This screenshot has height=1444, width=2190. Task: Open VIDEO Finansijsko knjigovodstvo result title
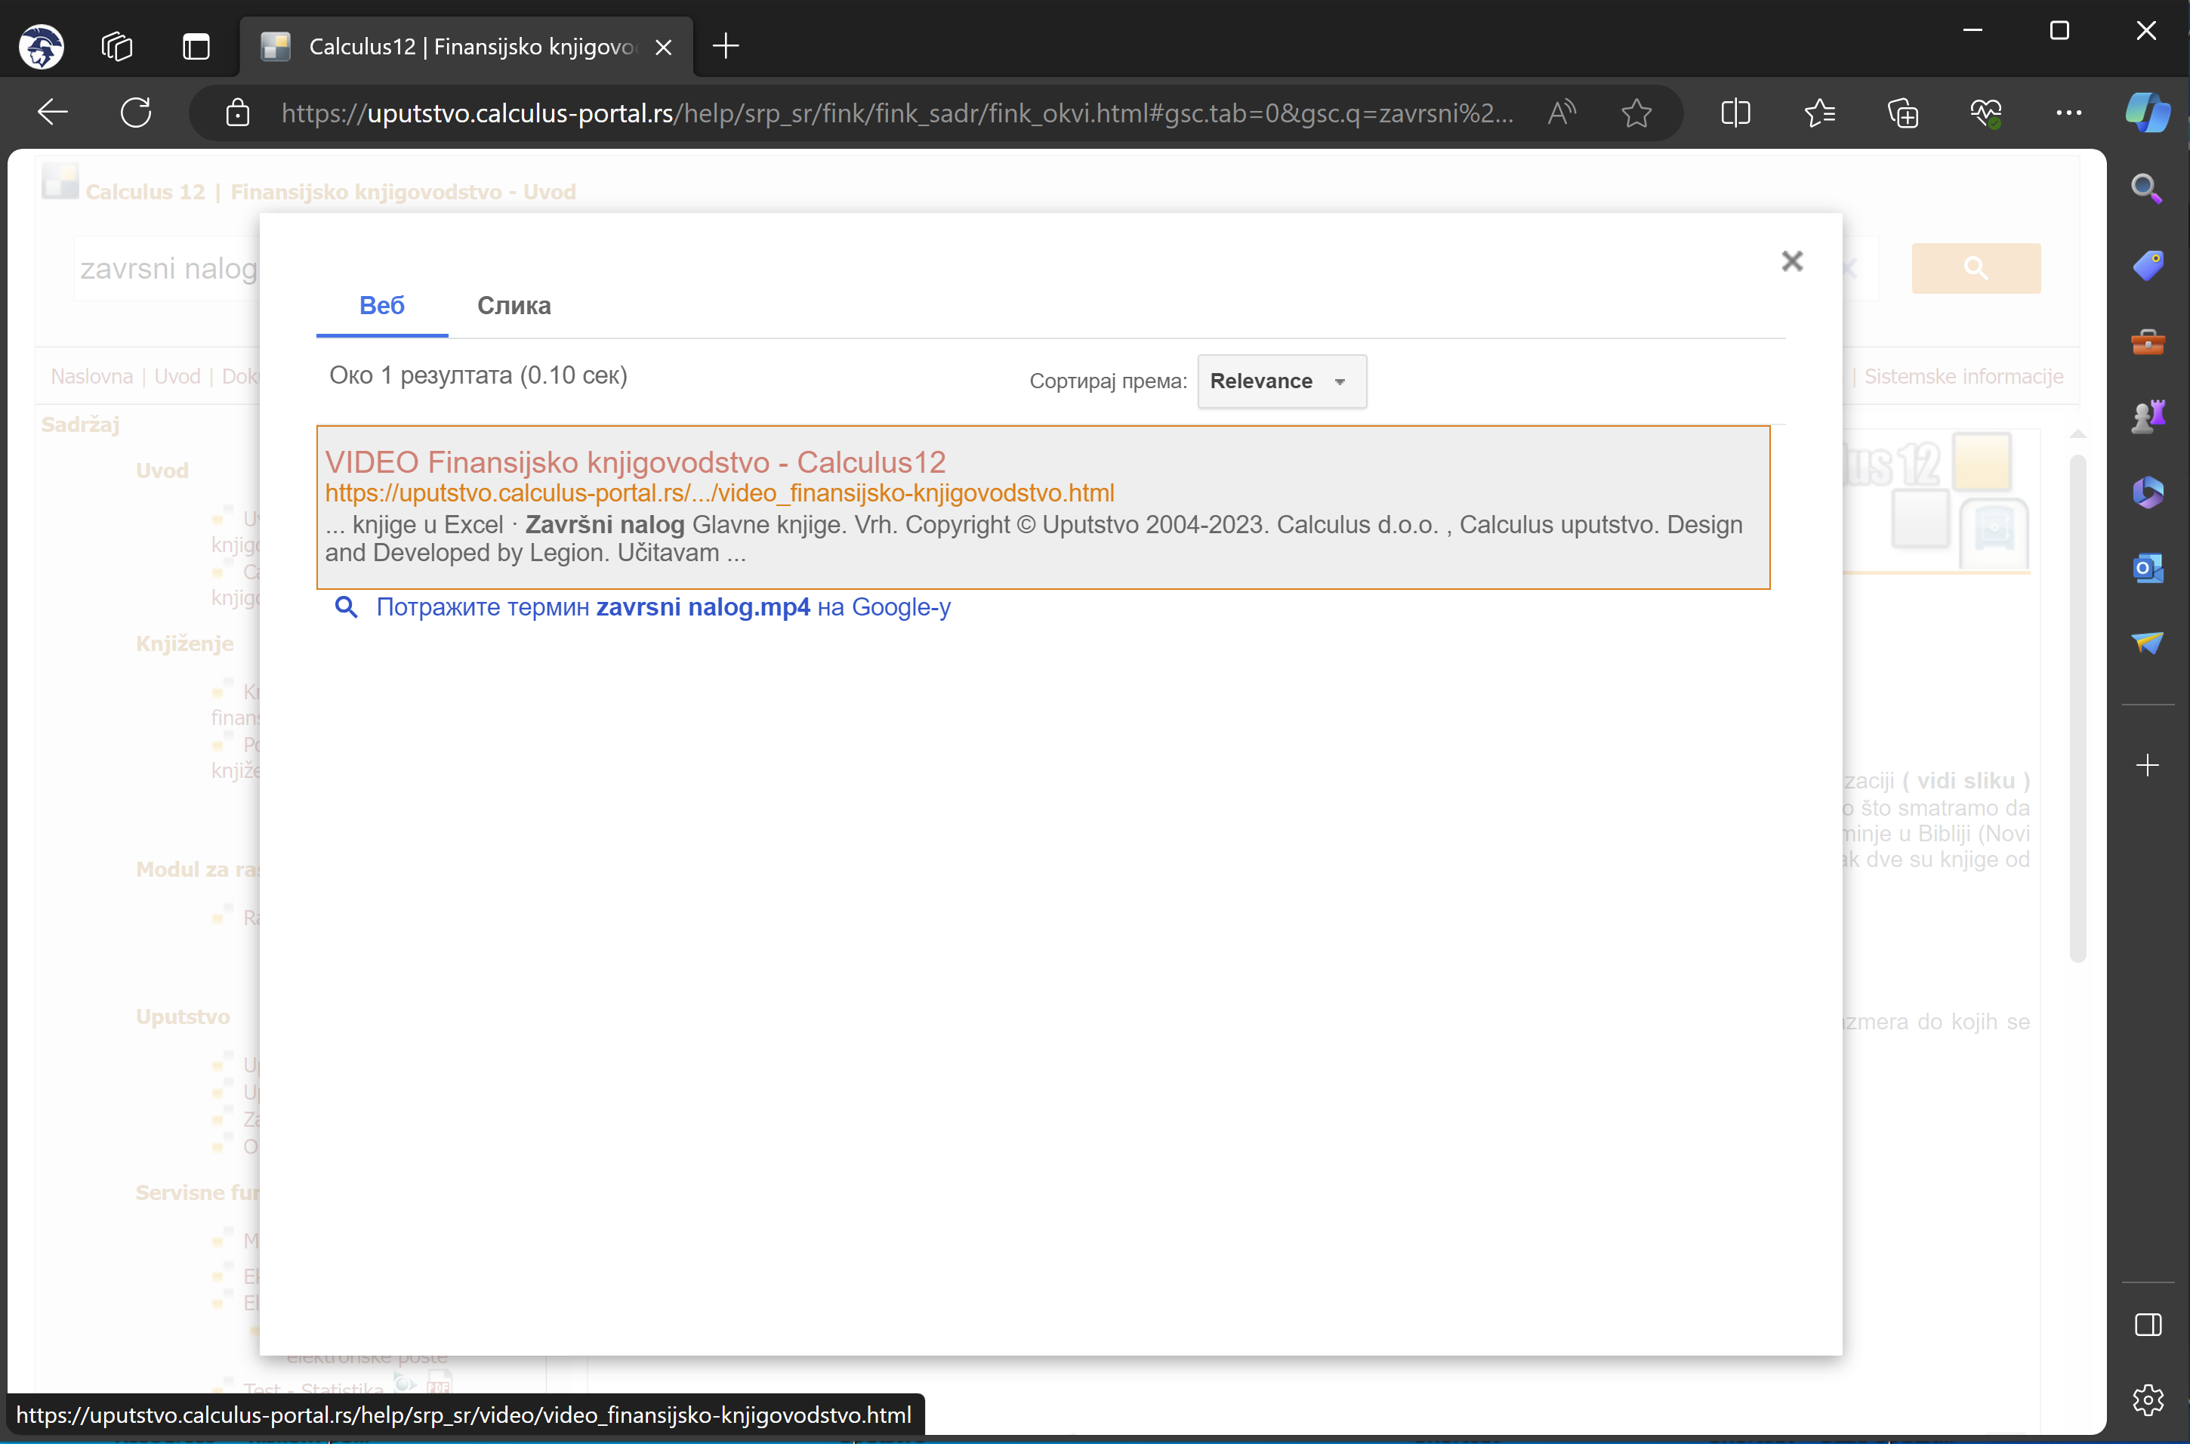[635, 462]
